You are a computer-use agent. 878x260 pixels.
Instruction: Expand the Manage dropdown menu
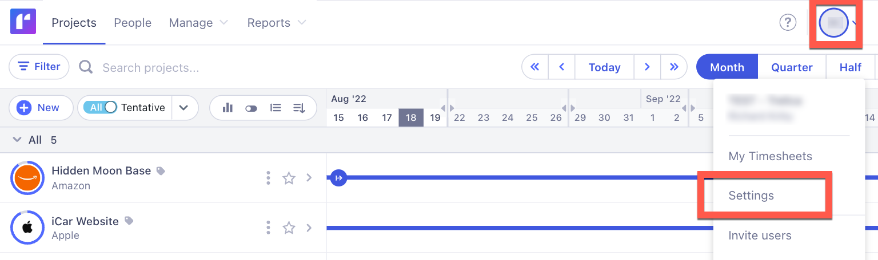click(x=198, y=23)
